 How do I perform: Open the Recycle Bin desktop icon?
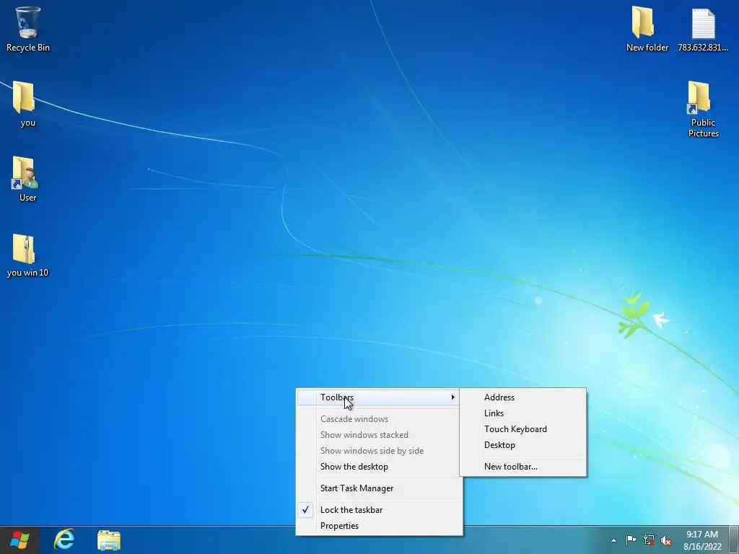(x=28, y=29)
